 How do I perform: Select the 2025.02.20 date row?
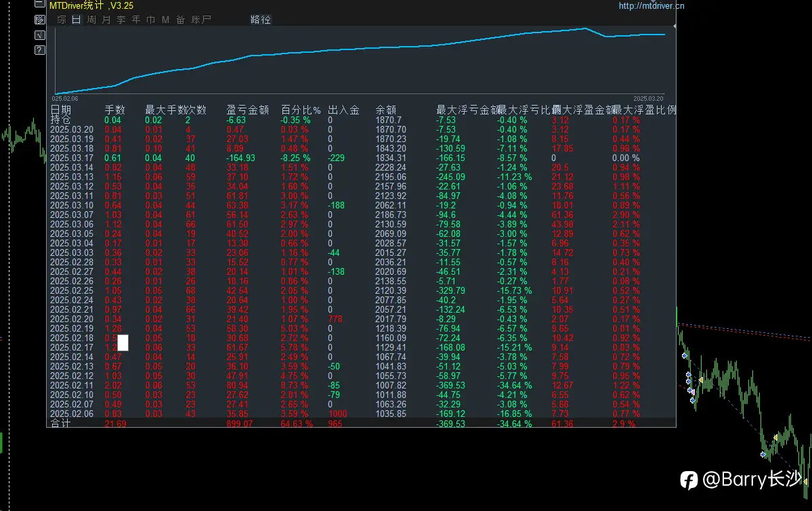click(72, 319)
